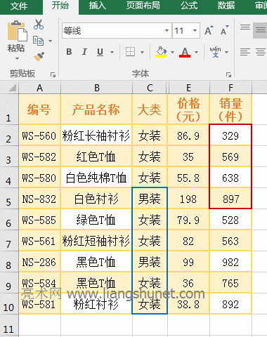Apply red font color
This screenshot has height=337, width=267.
pos(185,52)
